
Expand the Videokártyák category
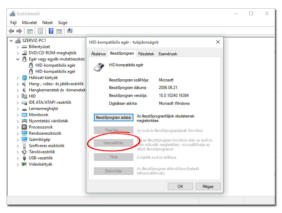[18, 164]
